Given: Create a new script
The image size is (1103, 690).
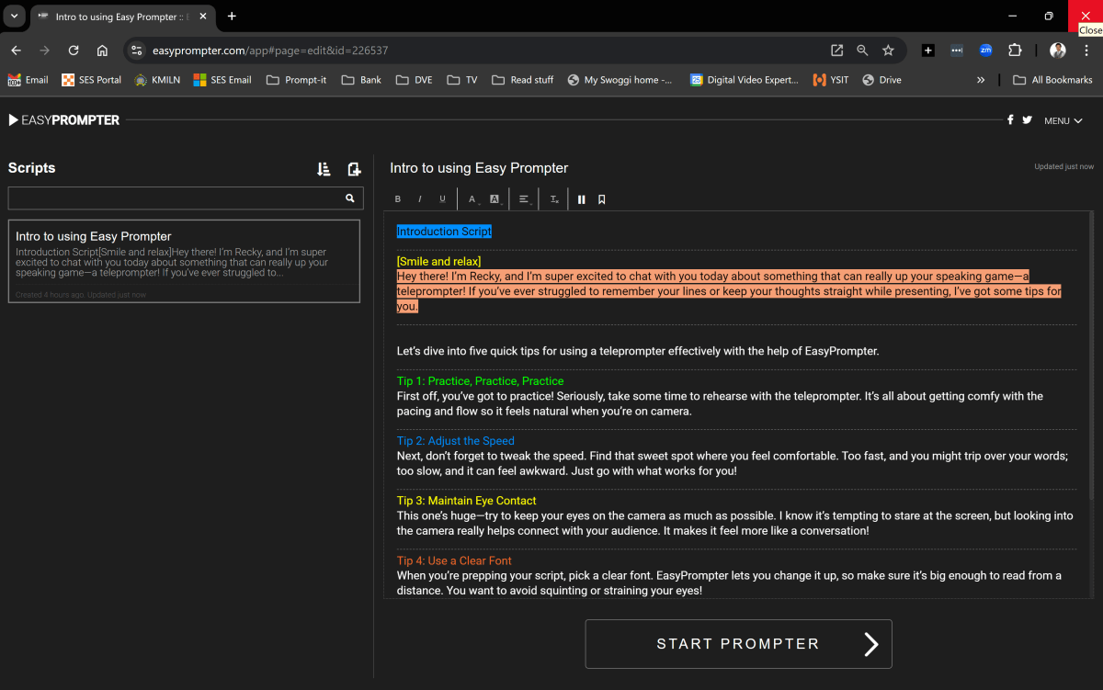Looking at the screenshot, I should (x=354, y=168).
